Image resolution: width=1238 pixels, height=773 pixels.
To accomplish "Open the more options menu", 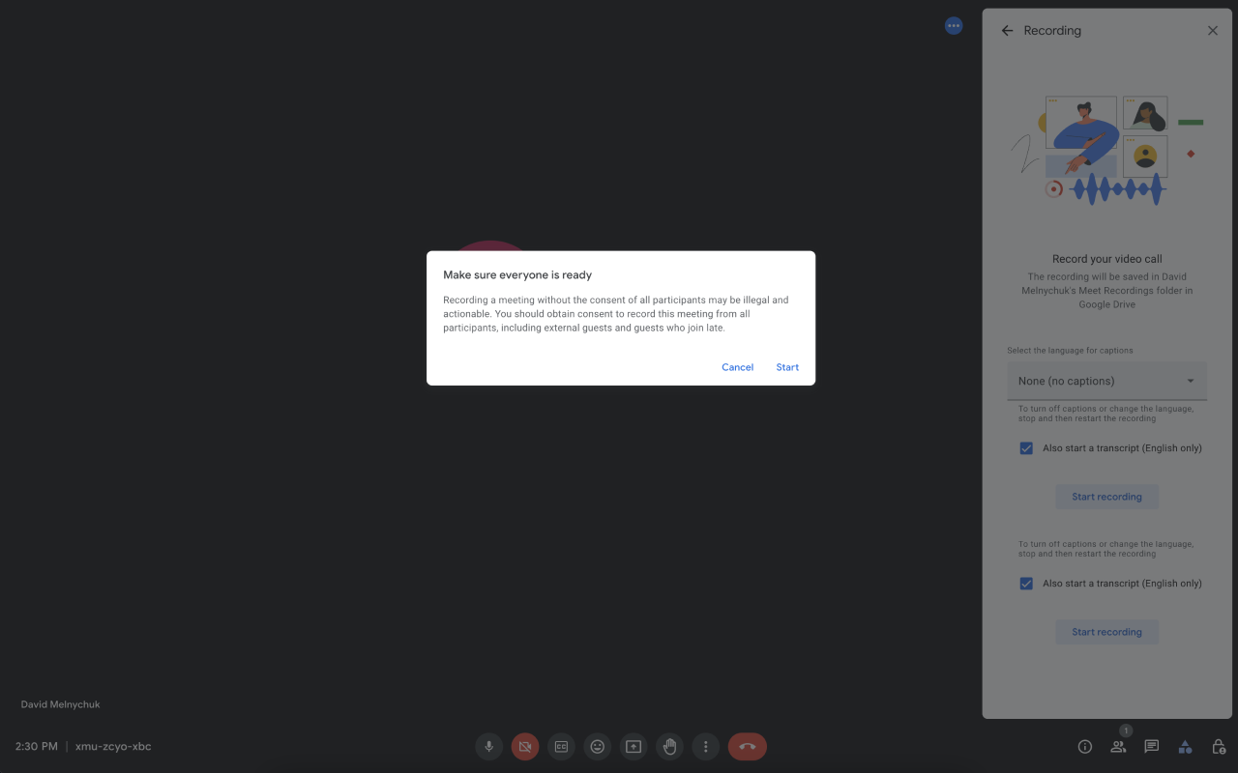I will (x=705, y=746).
